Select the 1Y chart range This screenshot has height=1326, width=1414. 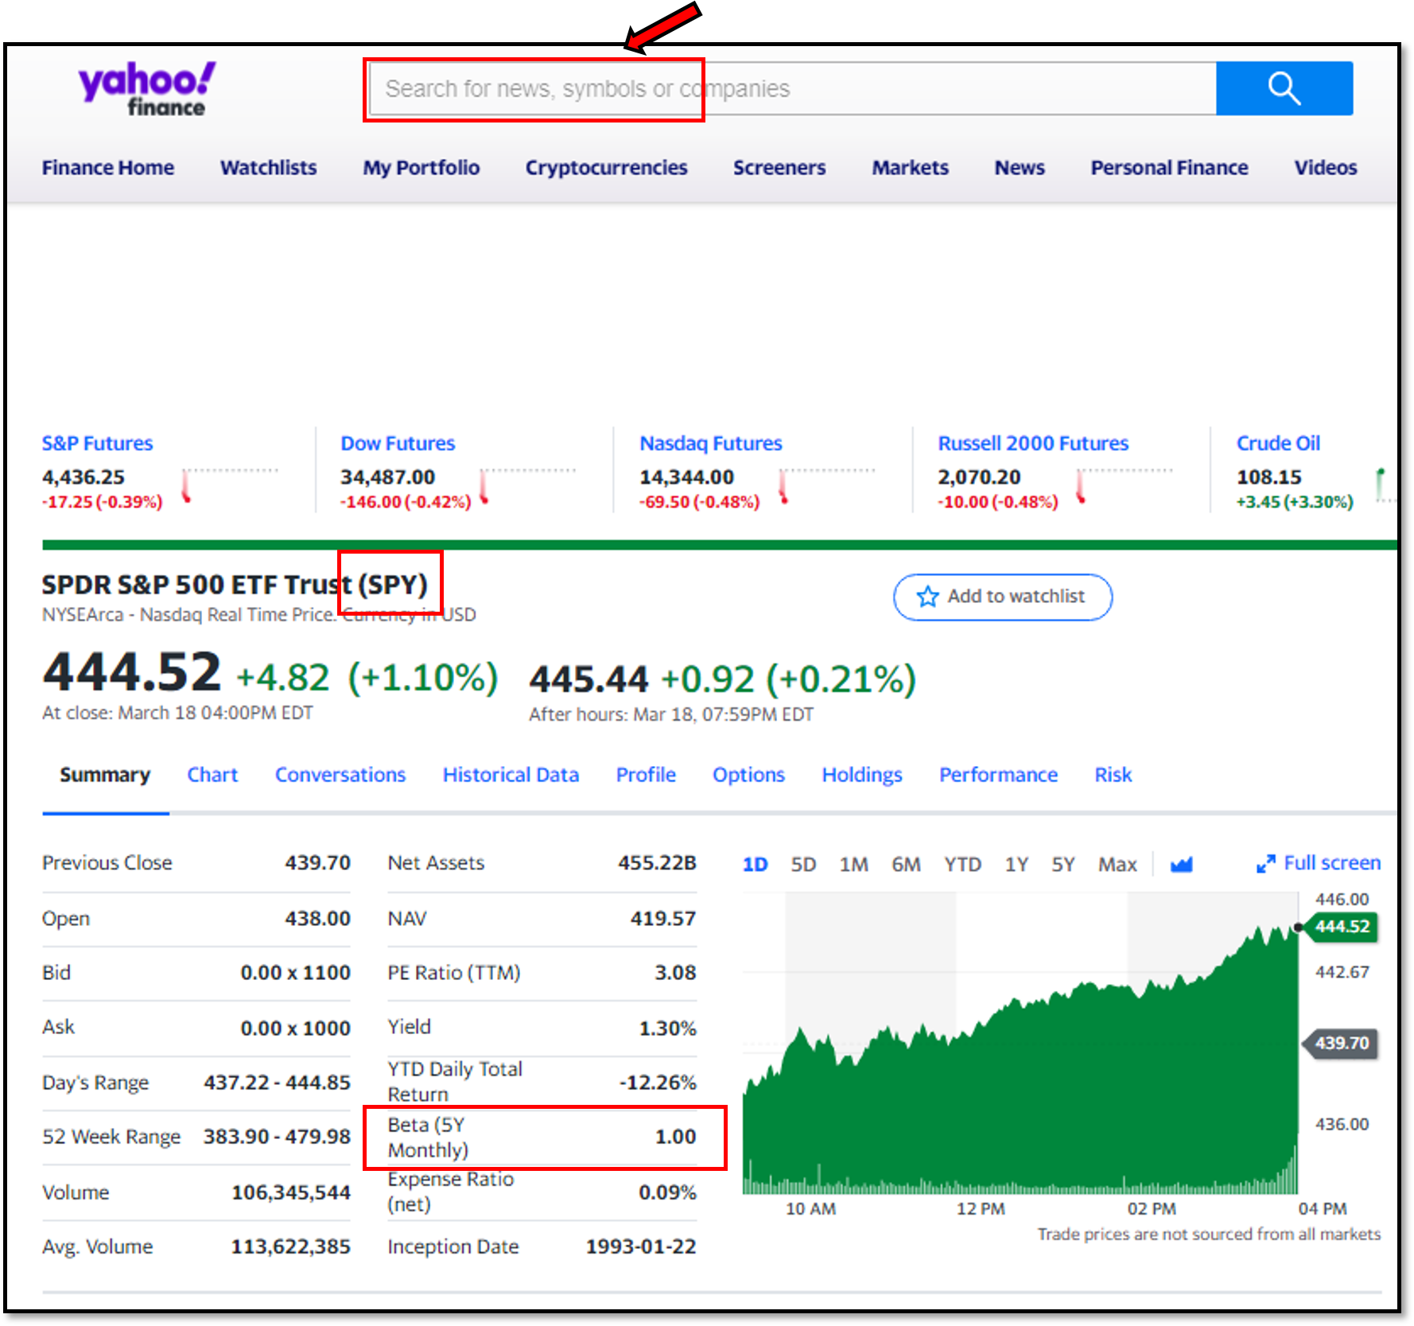pyautogui.click(x=1016, y=865)
